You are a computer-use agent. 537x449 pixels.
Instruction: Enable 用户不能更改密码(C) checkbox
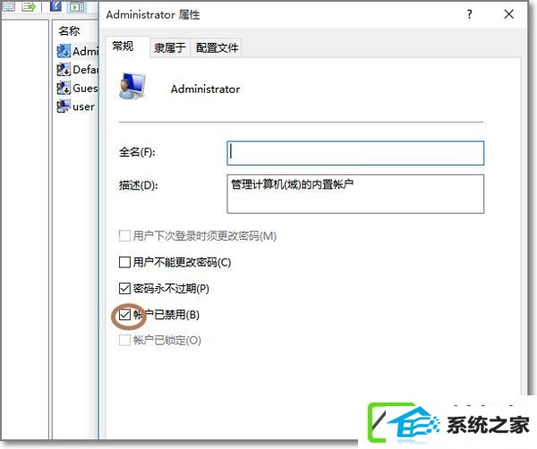(124, 262)
